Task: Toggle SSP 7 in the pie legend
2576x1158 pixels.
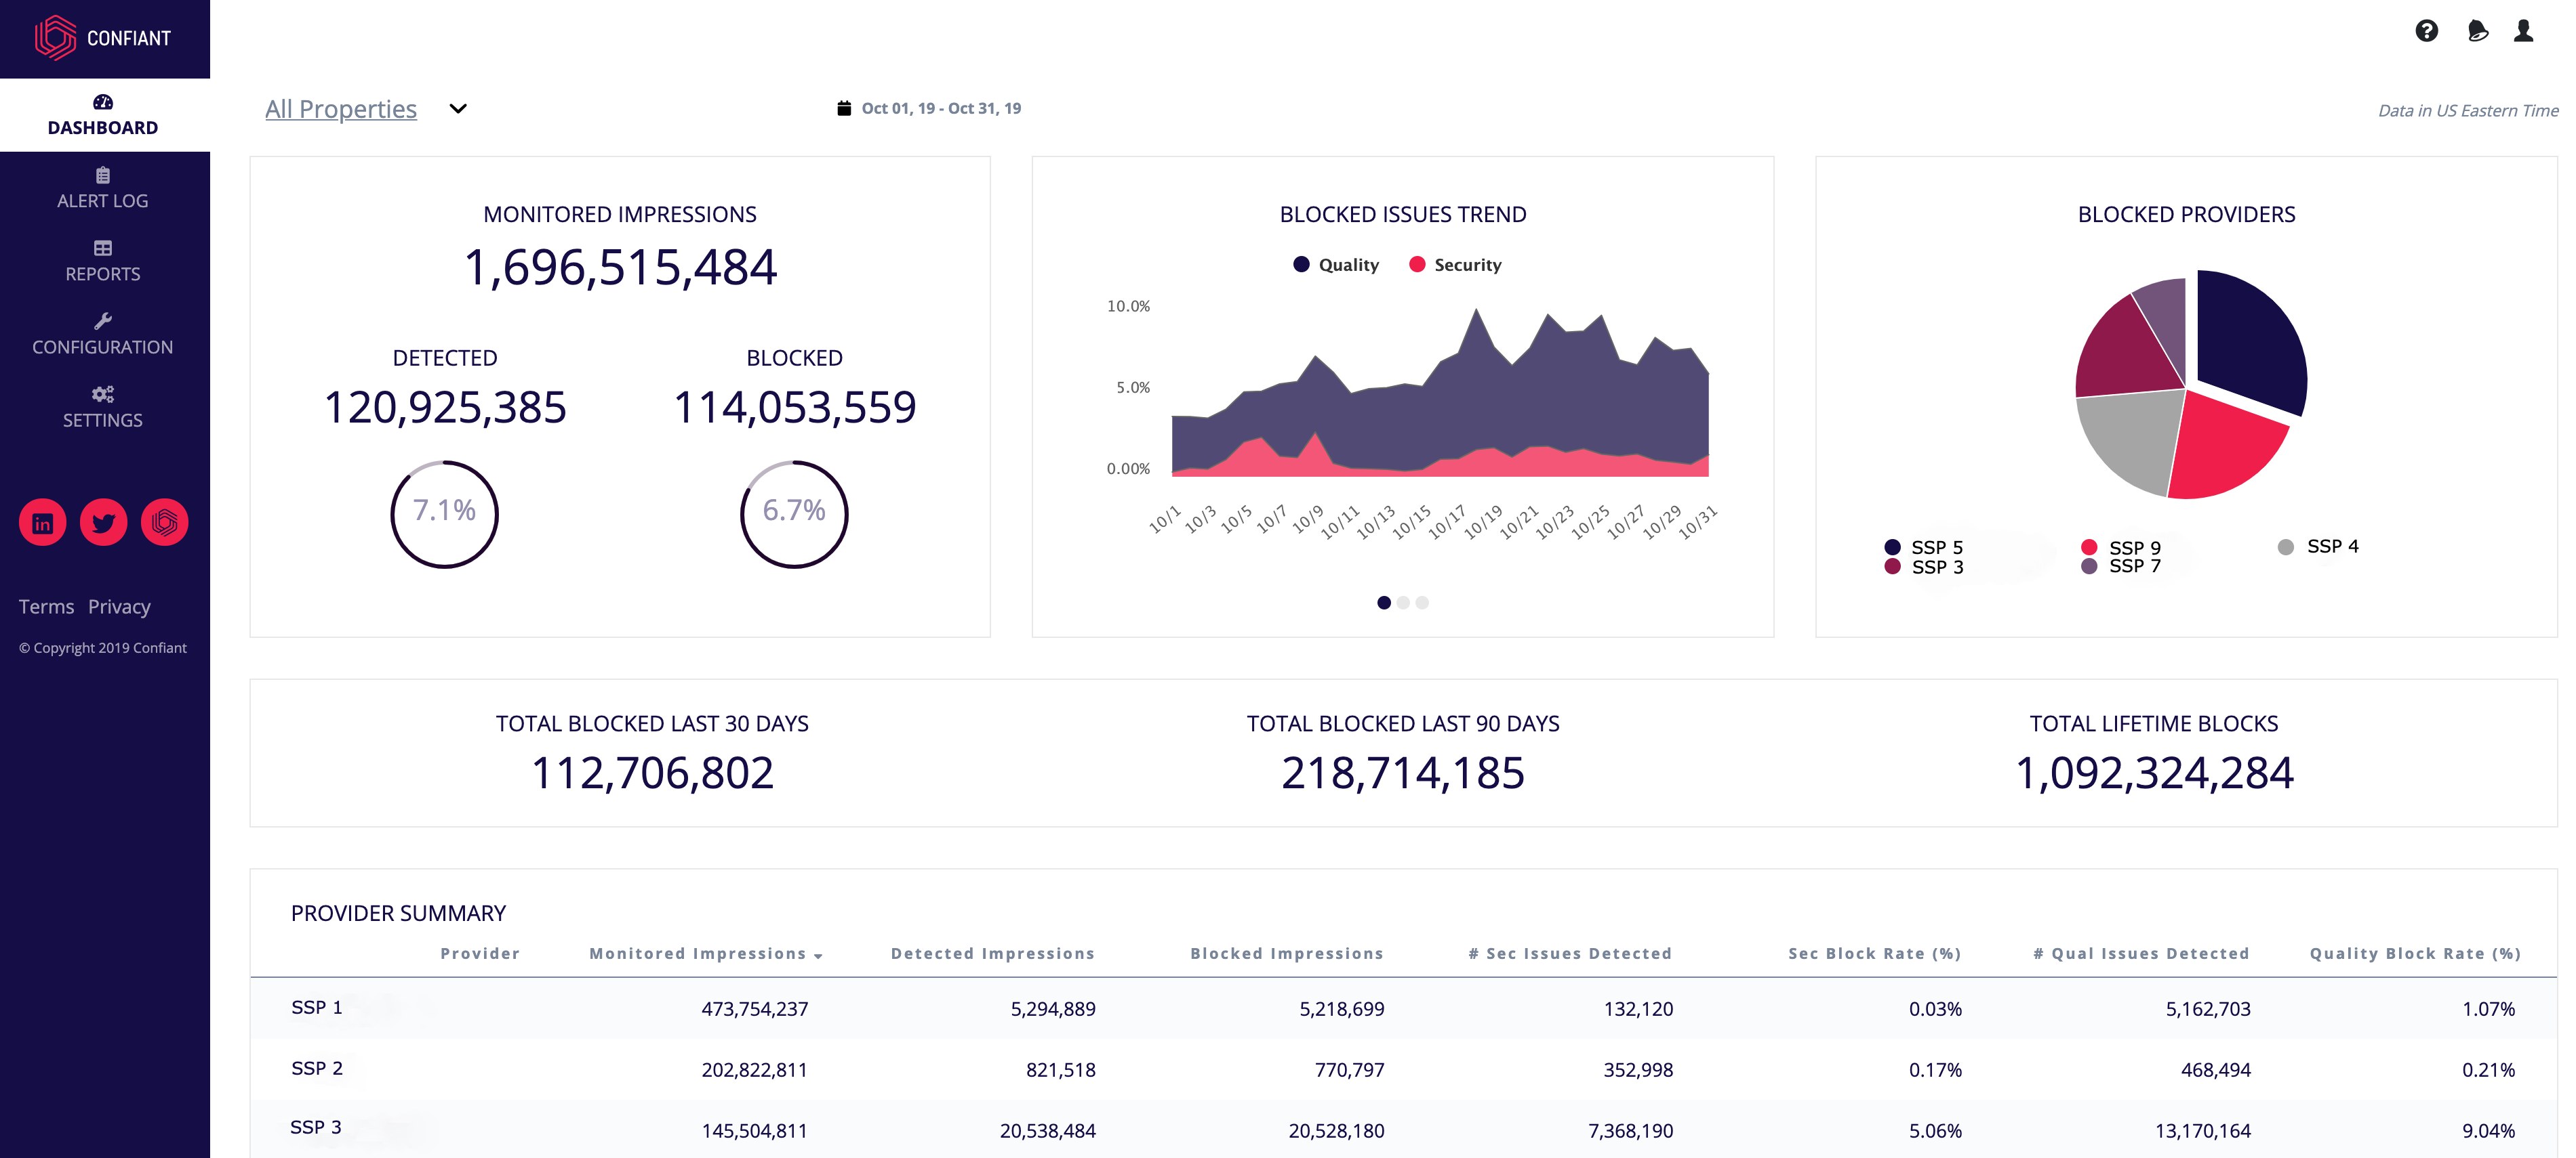Action: tap(2120, 565)
